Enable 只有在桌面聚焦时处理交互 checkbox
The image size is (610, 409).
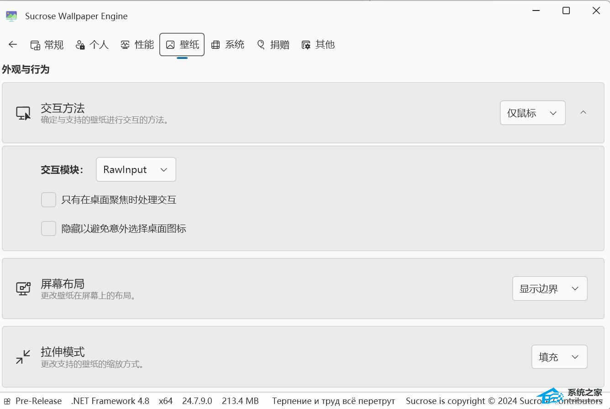tap(49, 199)
